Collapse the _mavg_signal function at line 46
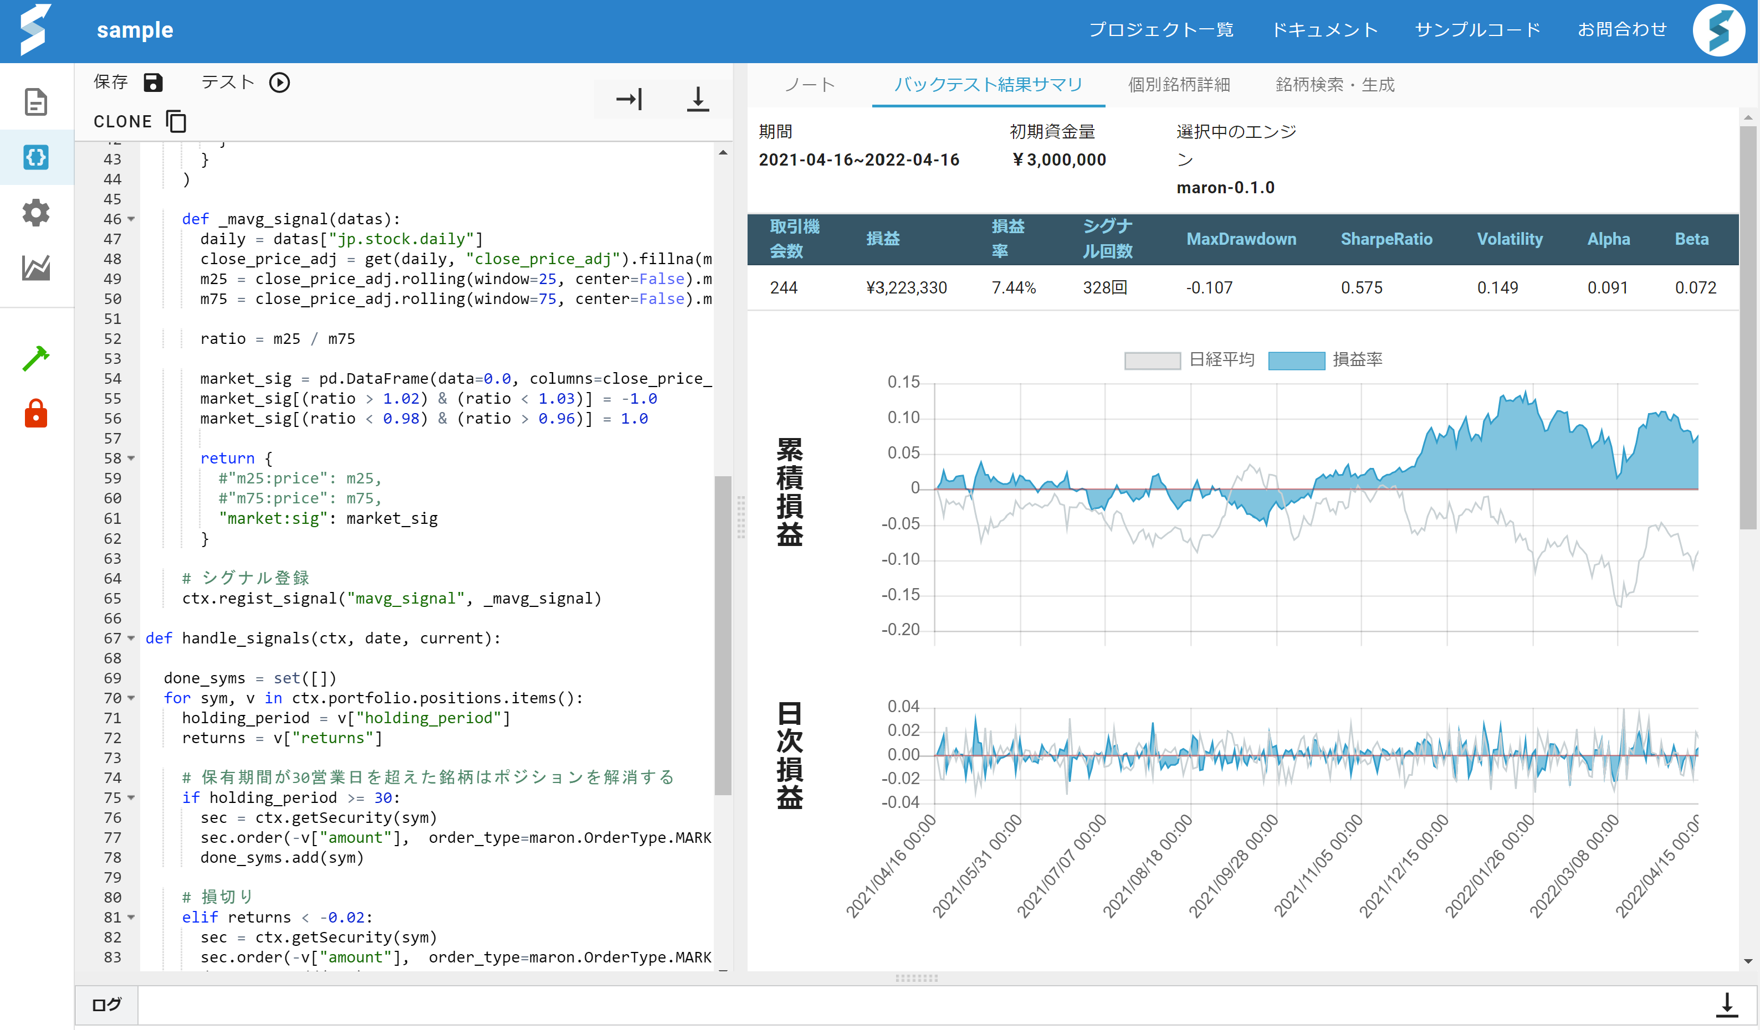 point(131,219)
